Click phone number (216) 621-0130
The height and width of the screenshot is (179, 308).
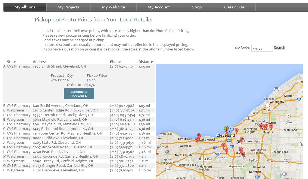(x=121, y=66)
